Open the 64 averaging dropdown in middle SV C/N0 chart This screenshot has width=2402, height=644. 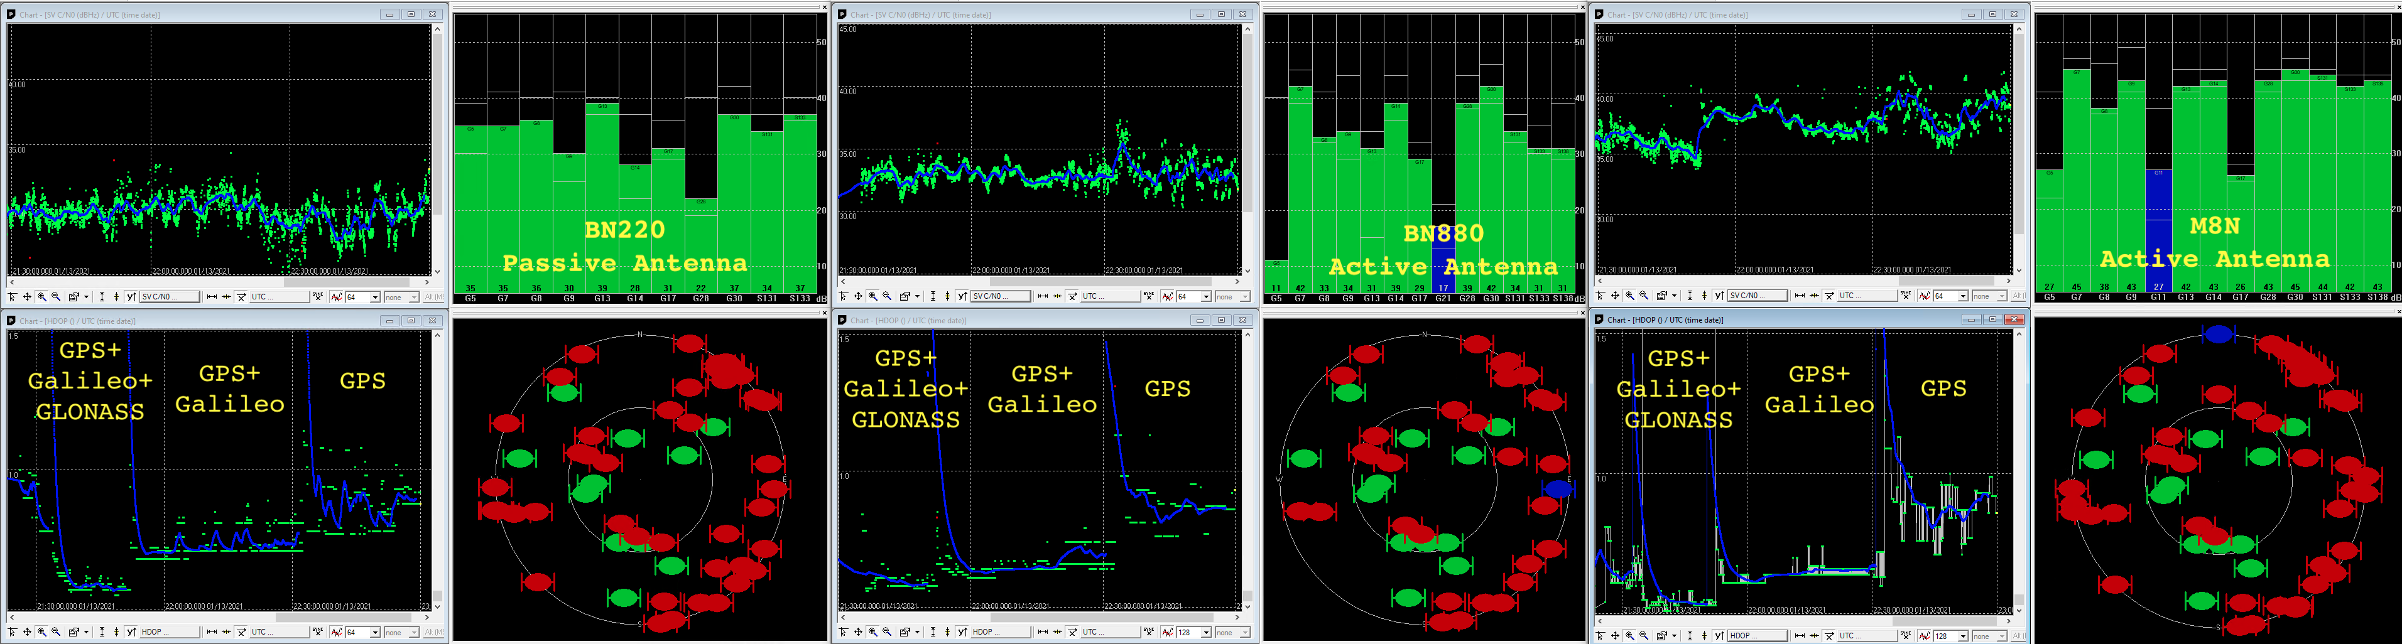[1207, 296]
